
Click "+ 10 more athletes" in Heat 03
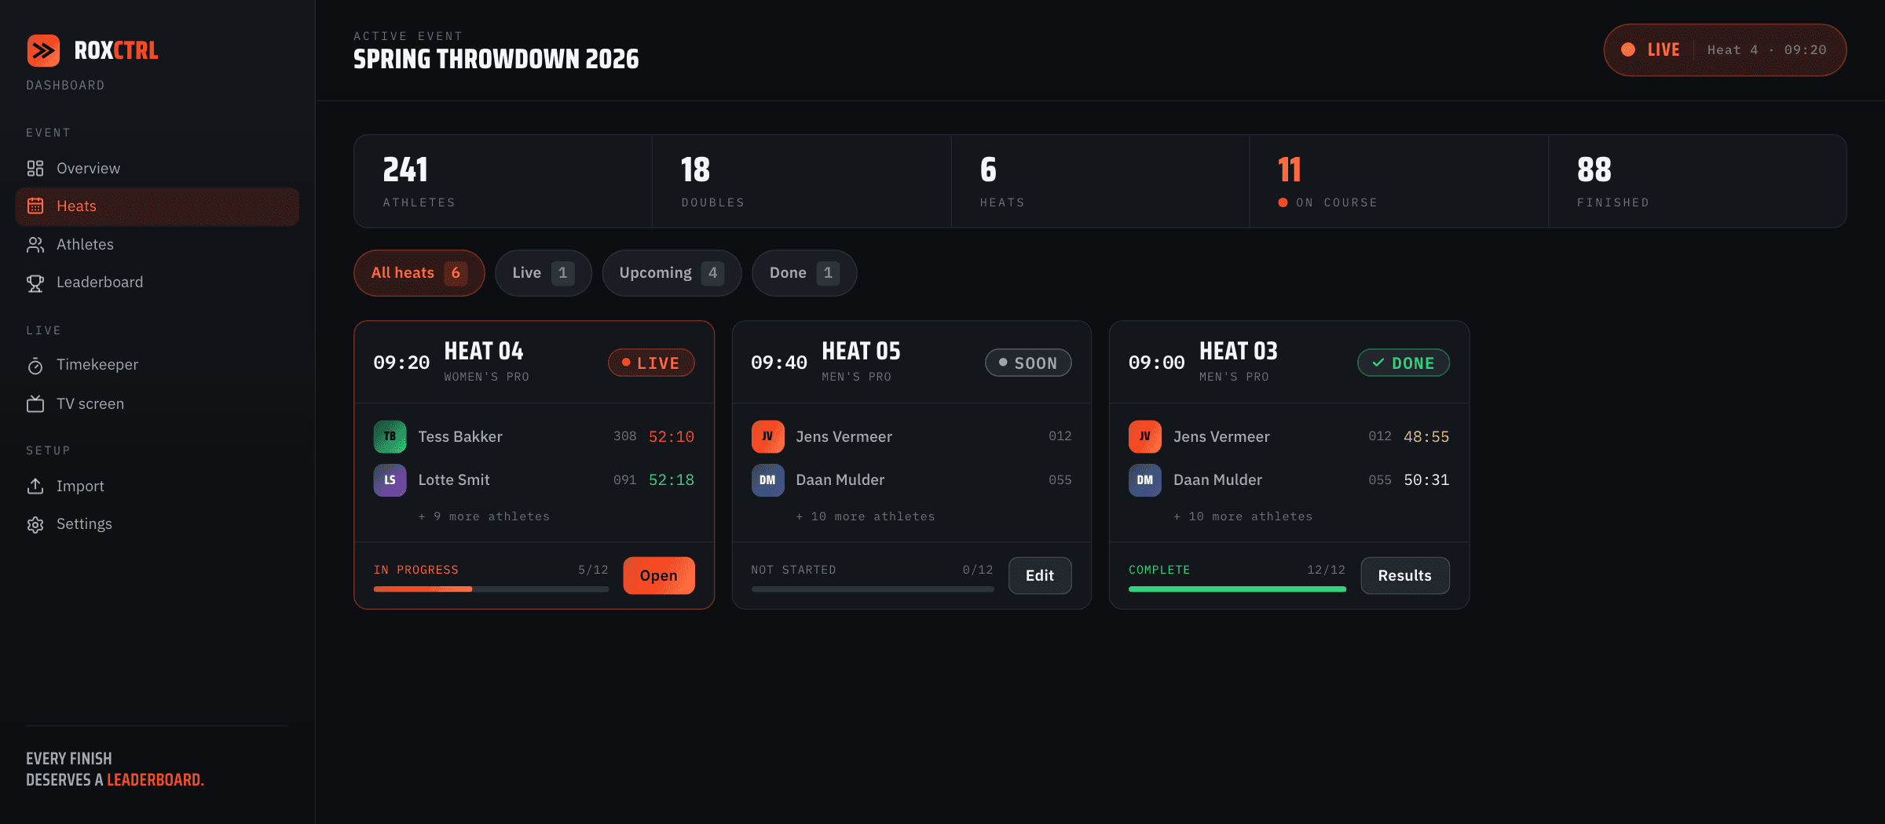1243,516
